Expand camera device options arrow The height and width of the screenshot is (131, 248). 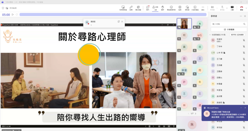point(217,8)
